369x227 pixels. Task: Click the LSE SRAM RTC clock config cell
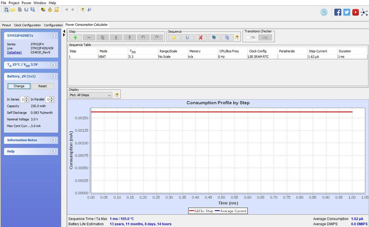point(263,57)
